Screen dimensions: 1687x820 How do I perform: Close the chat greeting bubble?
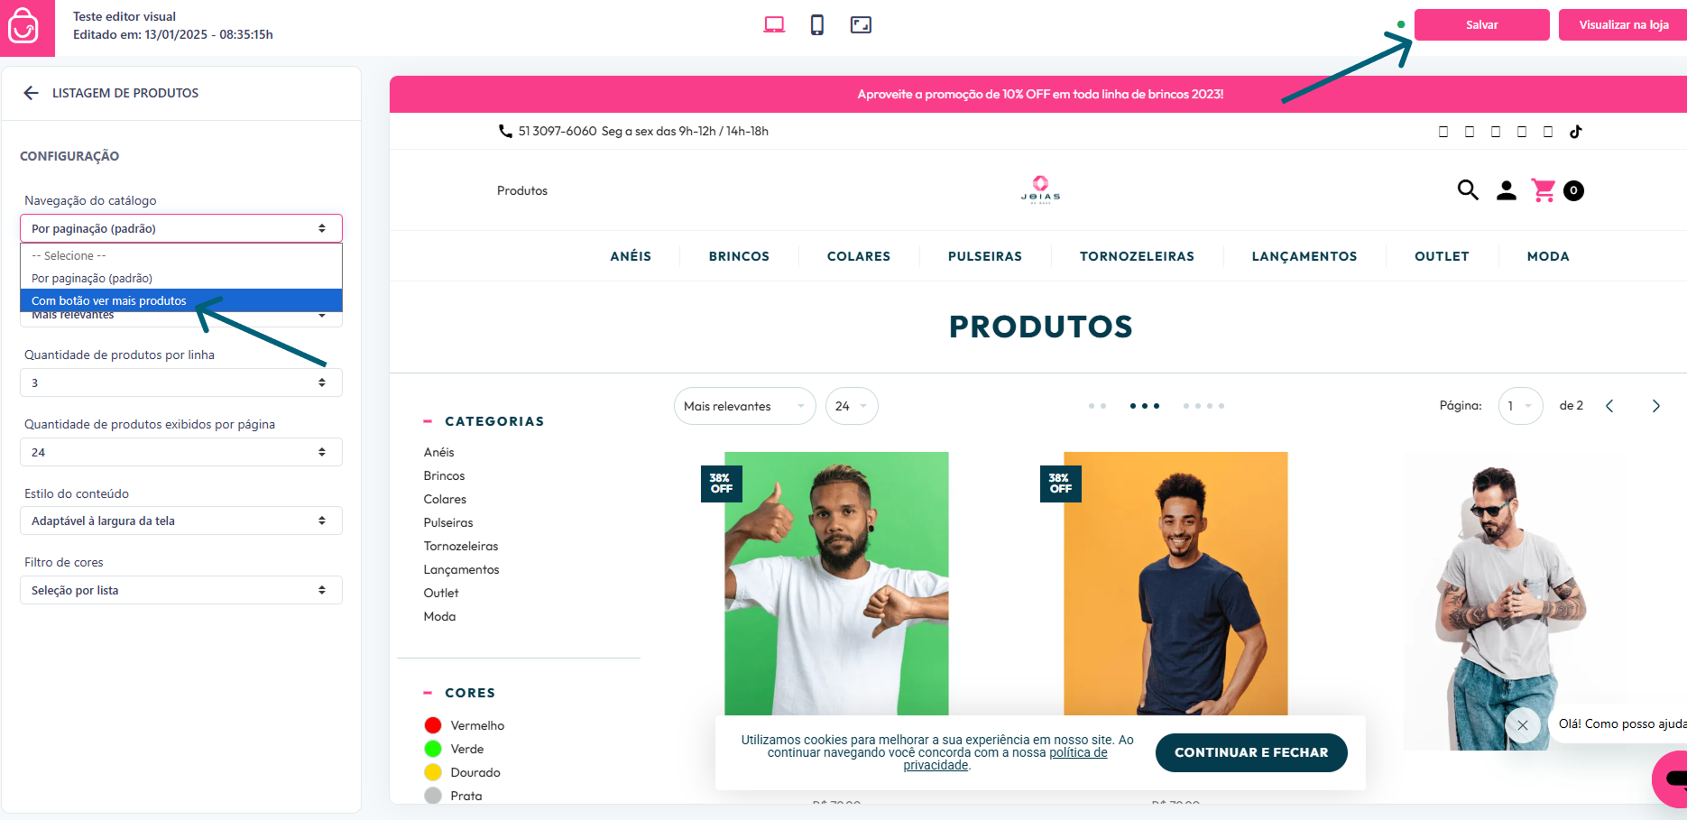1523,725
